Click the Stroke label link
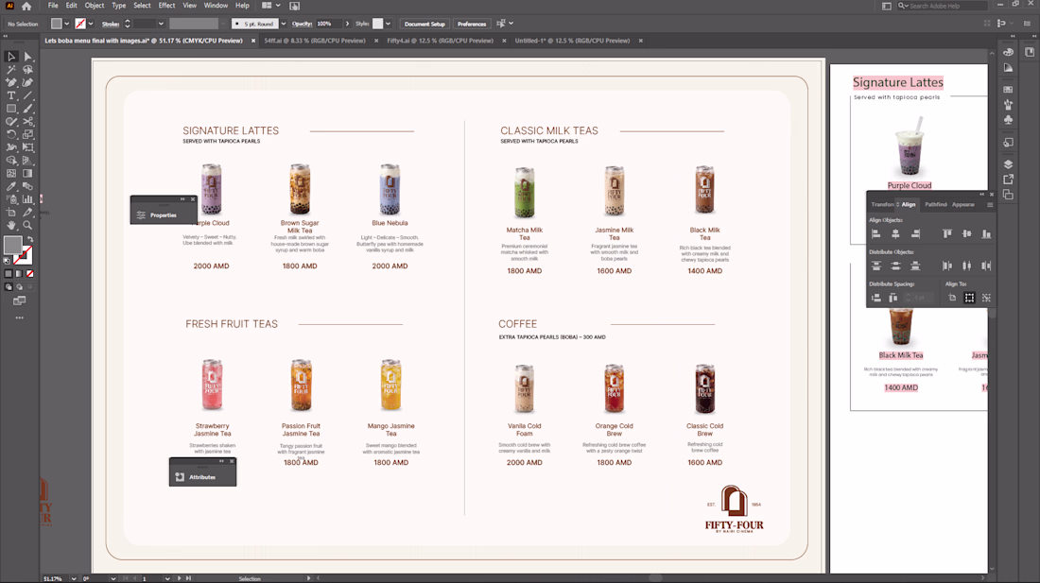 pyautogui.click(x=111, y=24)
